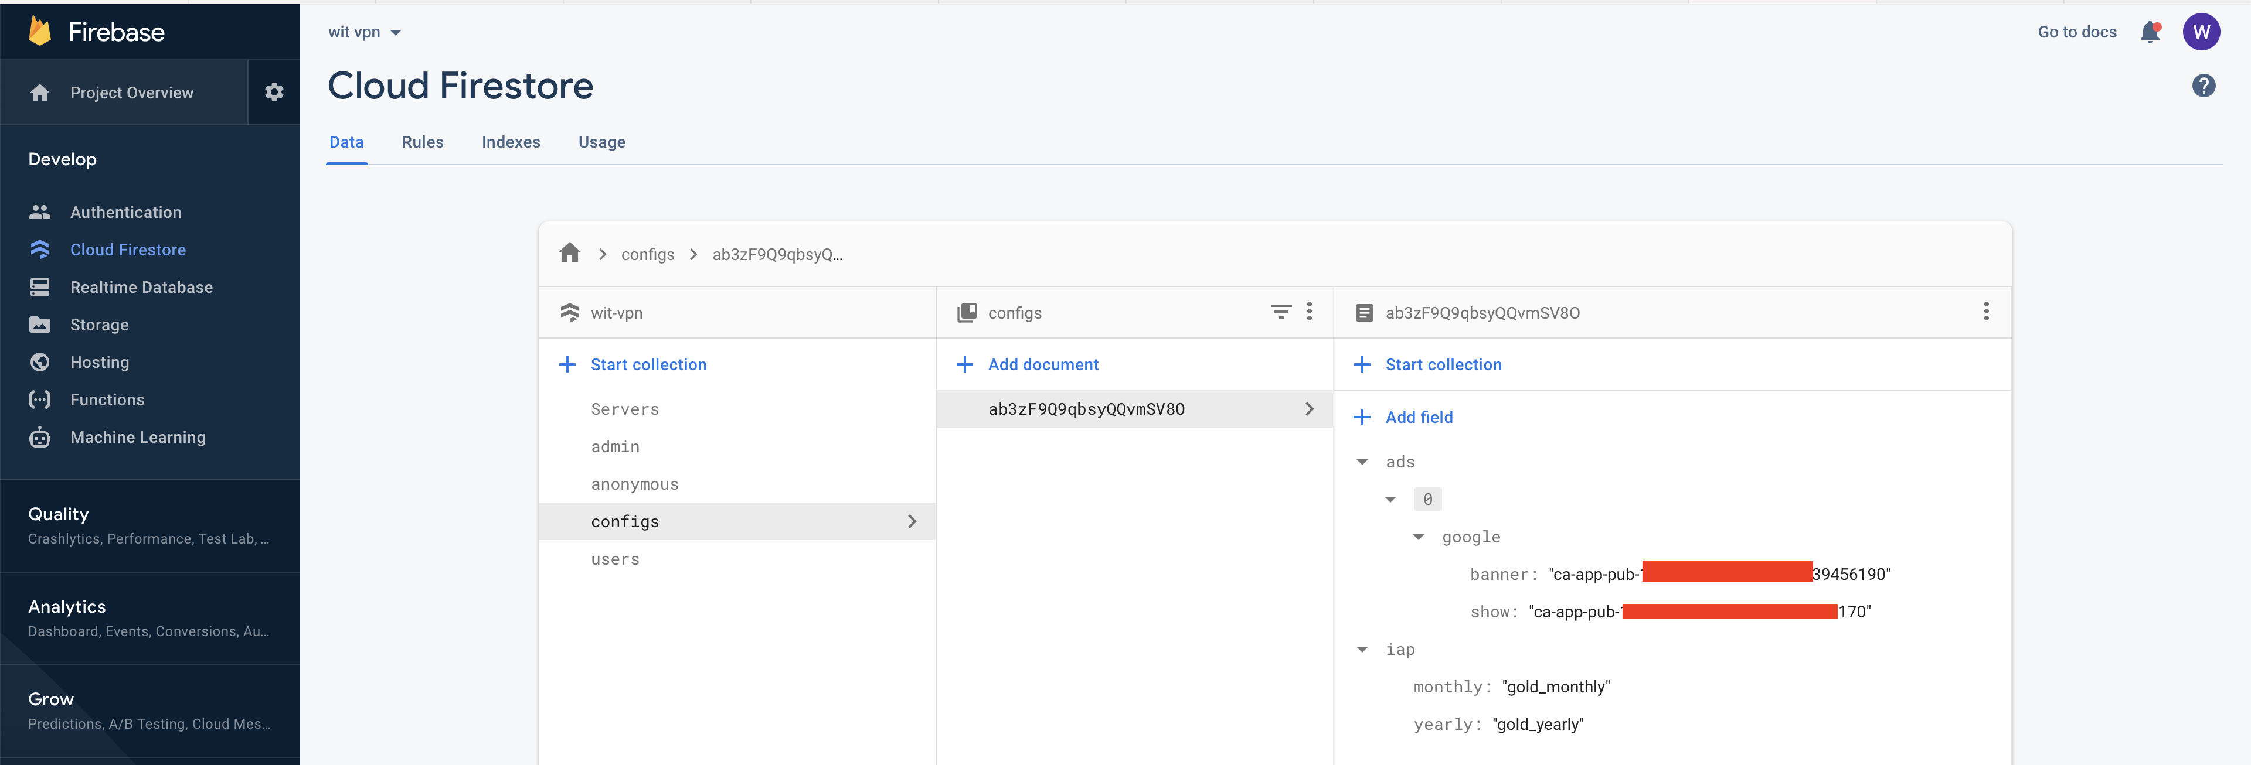The height and width of the screenshot is (765, 2251).
Task: Switch to the Indexes tab
Action: (511, 142)
